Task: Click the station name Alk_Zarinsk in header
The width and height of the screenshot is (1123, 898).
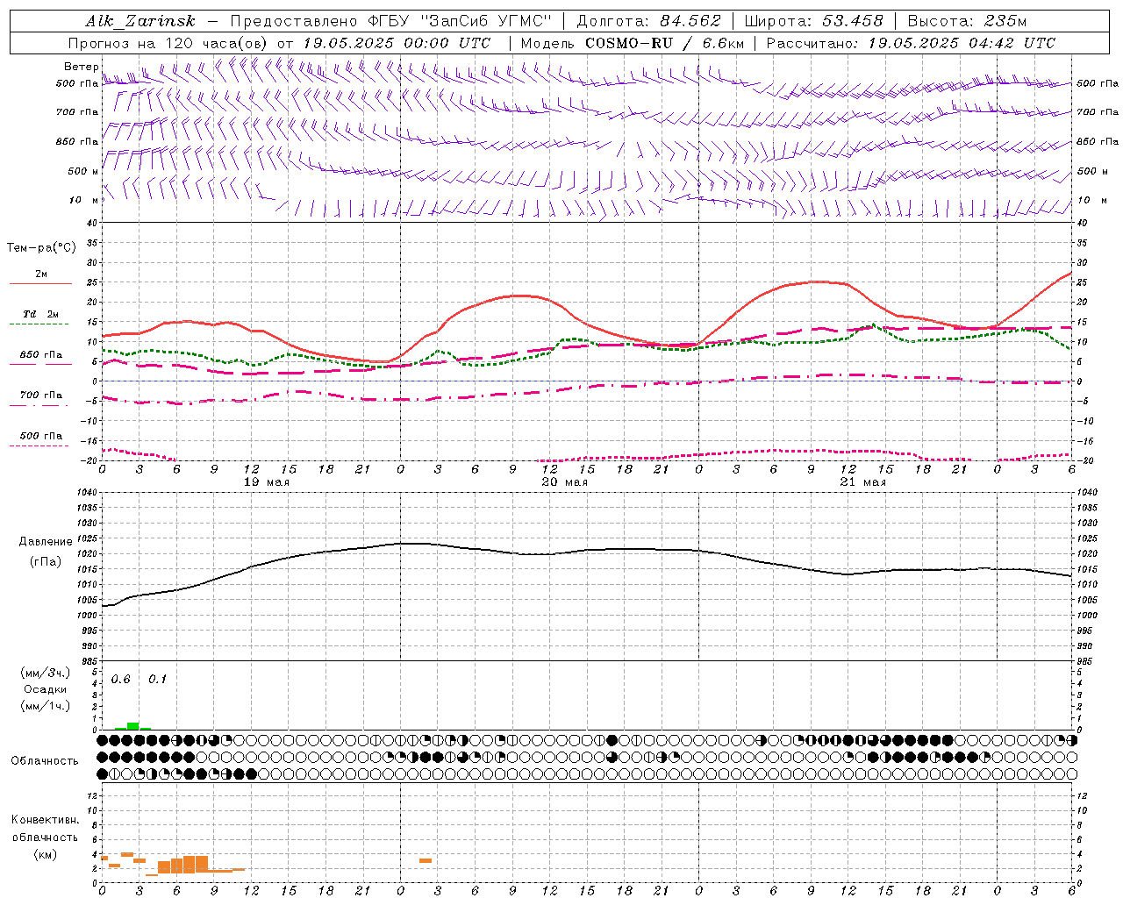Action: click(x=140, y=21)
